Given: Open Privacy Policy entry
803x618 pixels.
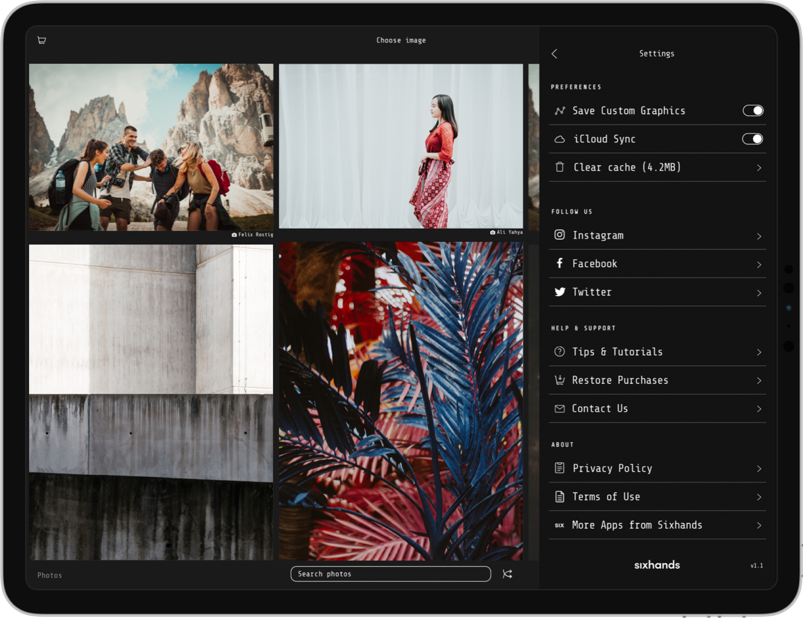Looking at the screenshot, I should coord(657,468).
